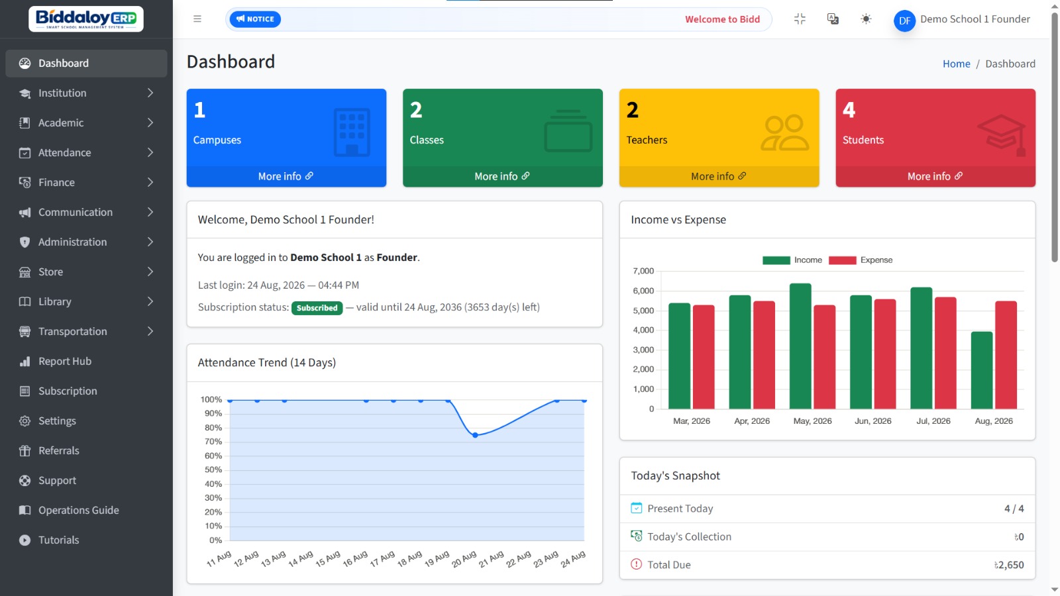This screenshot has width=1060, height=596.
Task: Open Tutorials from the sidebar
Action: click(x=86, y=540)
